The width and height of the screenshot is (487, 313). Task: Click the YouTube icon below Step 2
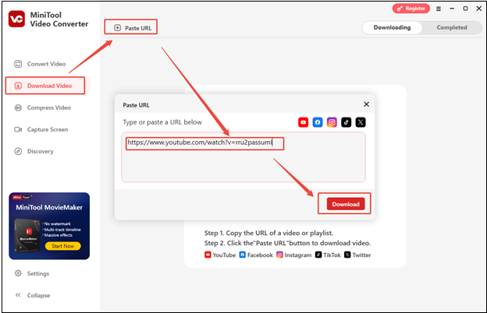[208, 255]
